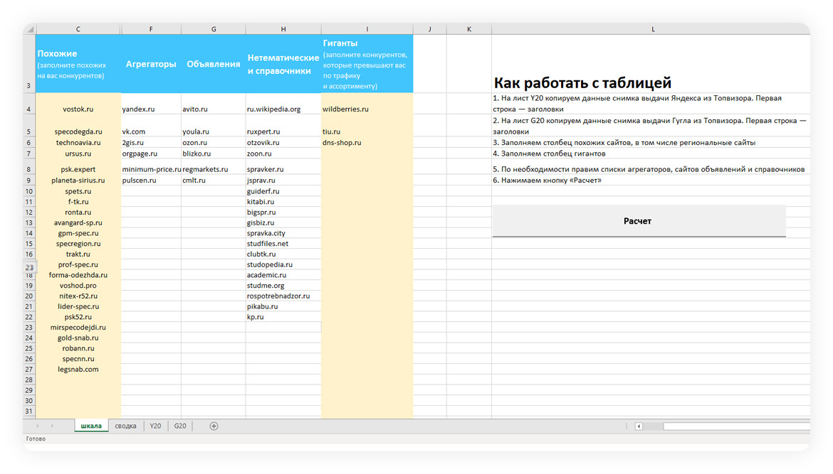Click the Готово status bar text
Image resolution: width=833 pixels, height=474 pixels.
tap(36, 438)
